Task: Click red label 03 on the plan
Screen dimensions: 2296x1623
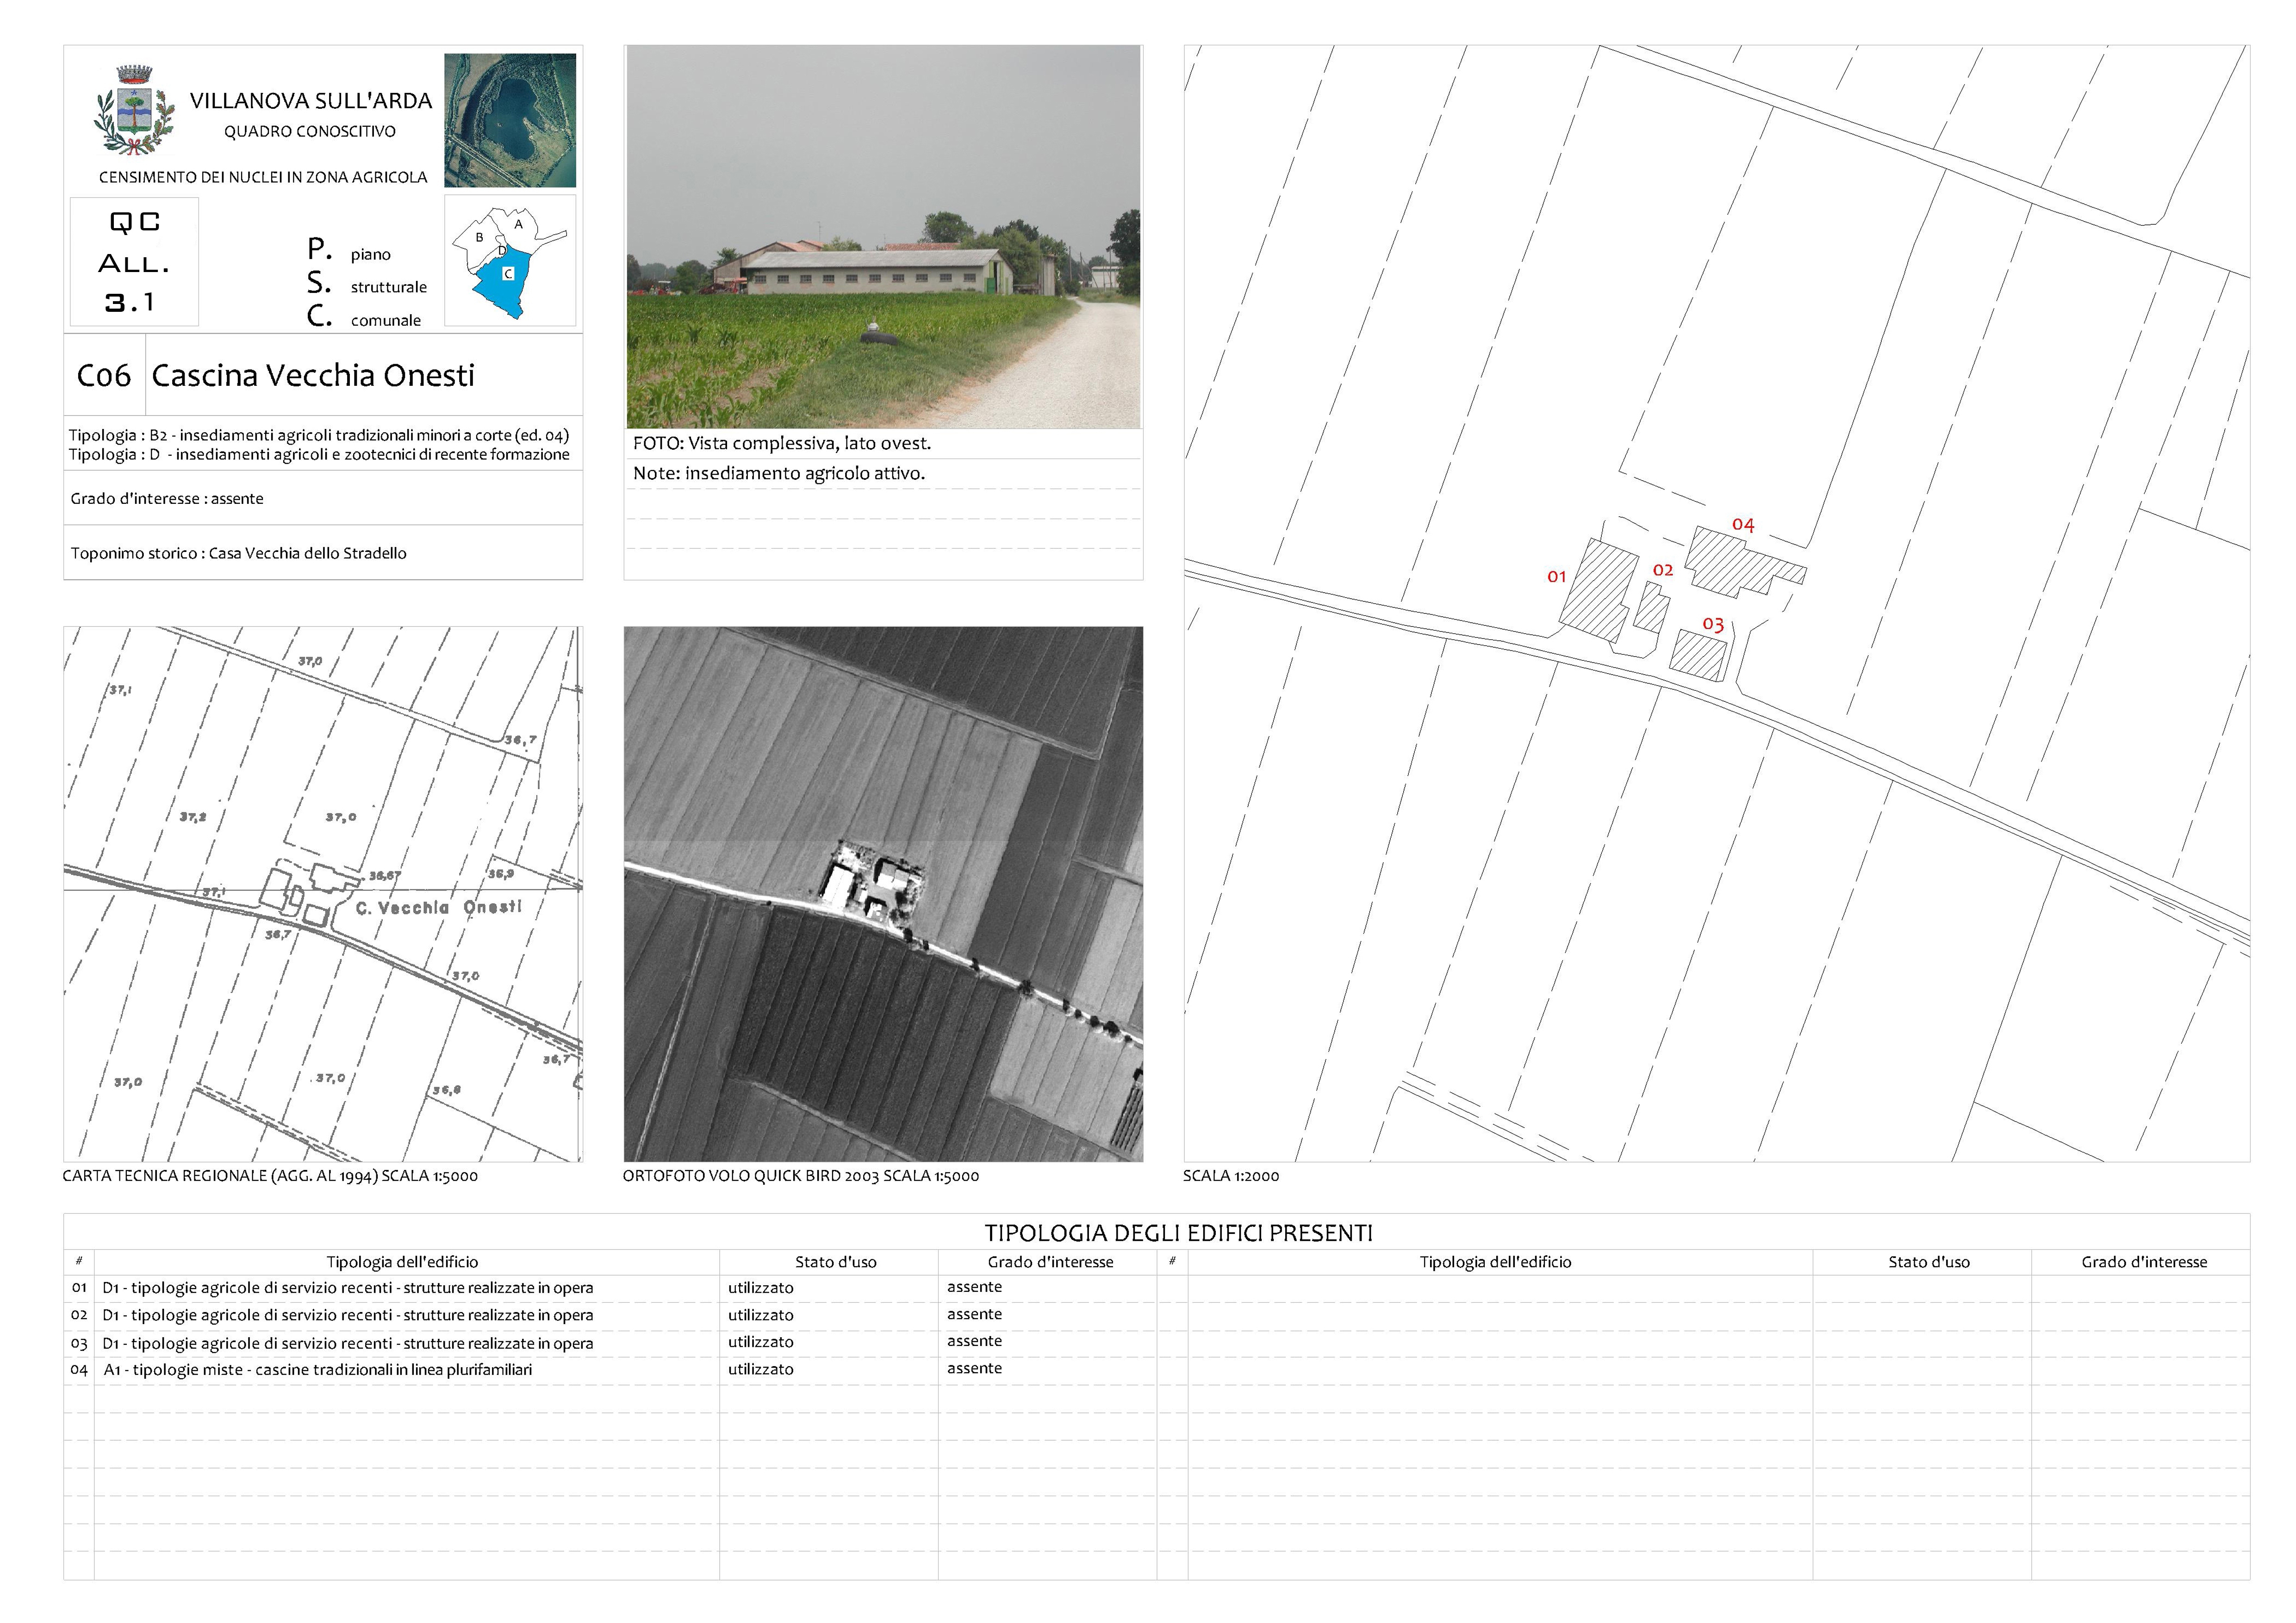Action: point(1713,625)
